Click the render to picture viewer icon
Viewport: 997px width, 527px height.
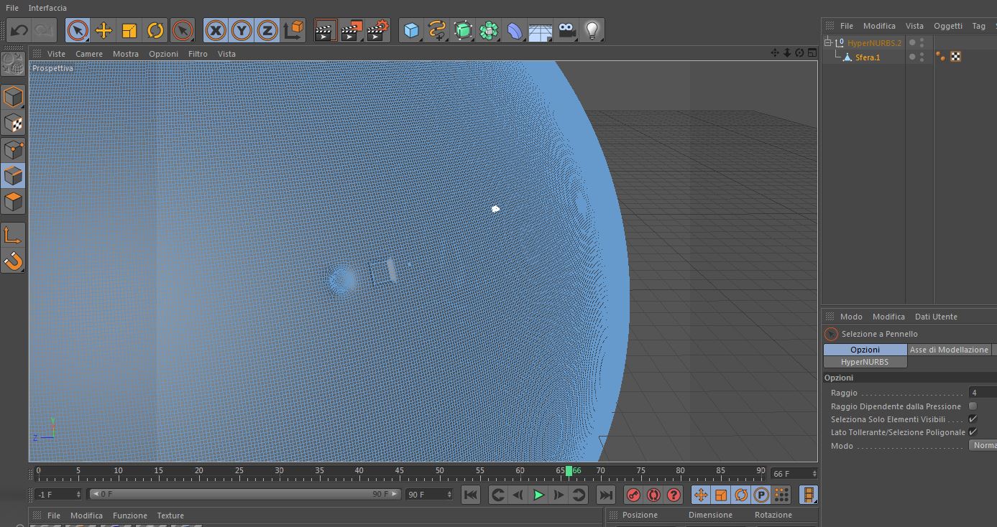point(351,30)
